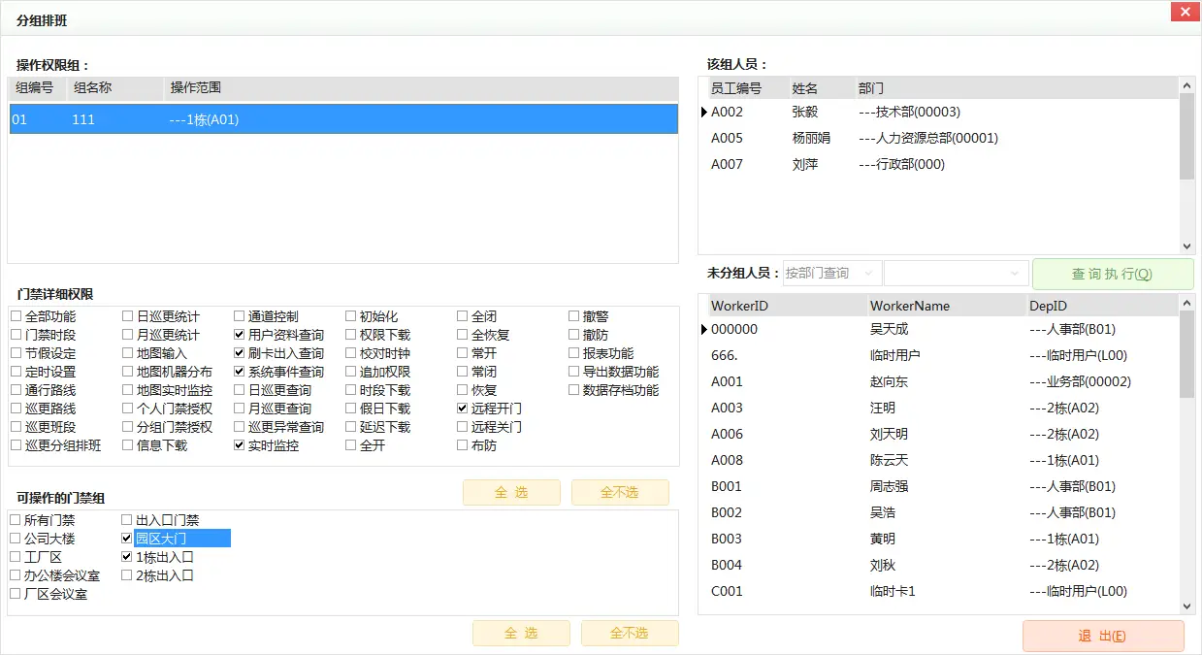Uncheck the 用户资料查询 permission
This screenshot has height=655, width=1202.
click(238, 334)
